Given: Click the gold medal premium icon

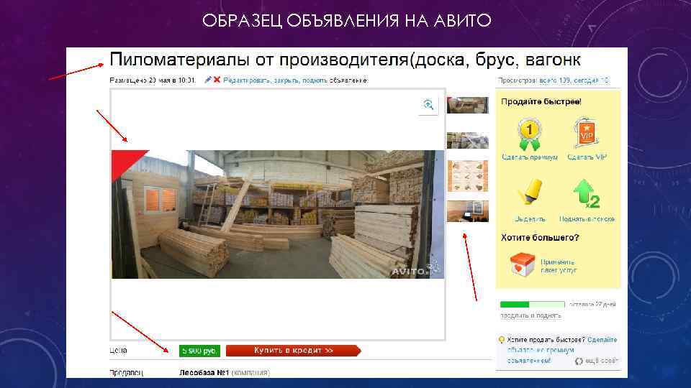Looking at the screenshot, I should [529, 134].
